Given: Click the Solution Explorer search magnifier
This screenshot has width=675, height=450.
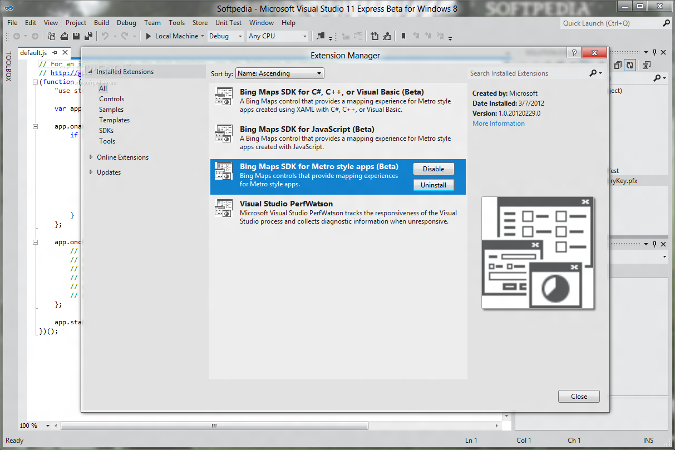Looking at the screenshot, I should [x=657, y=78].
